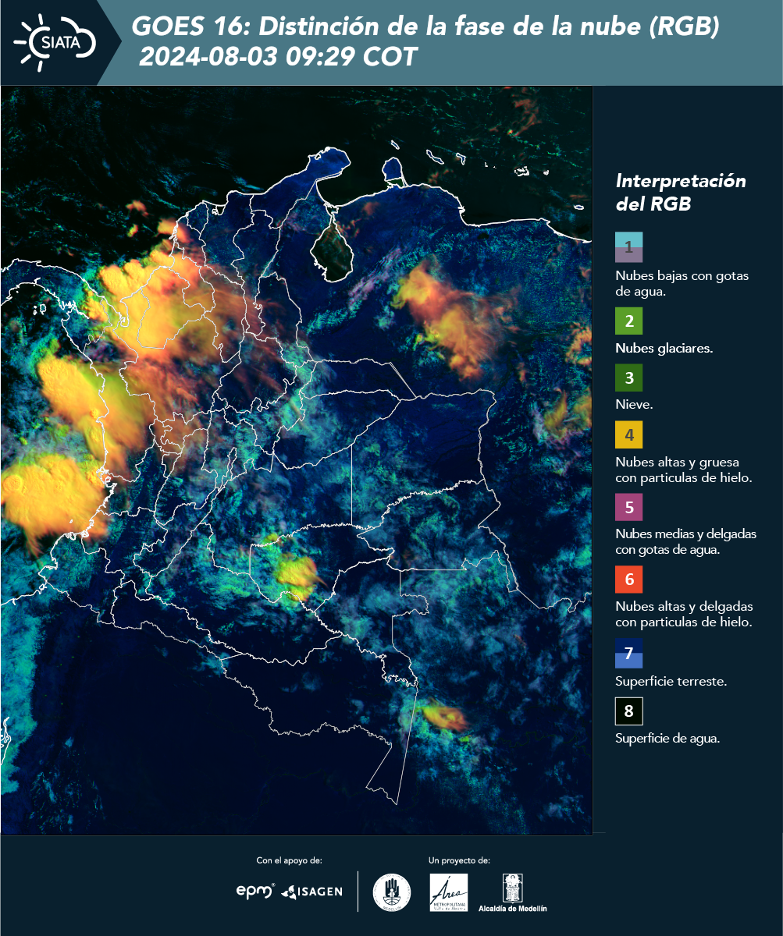Click the EPM logo
Viewport: 783px width, 936px height.
(256, 891)
